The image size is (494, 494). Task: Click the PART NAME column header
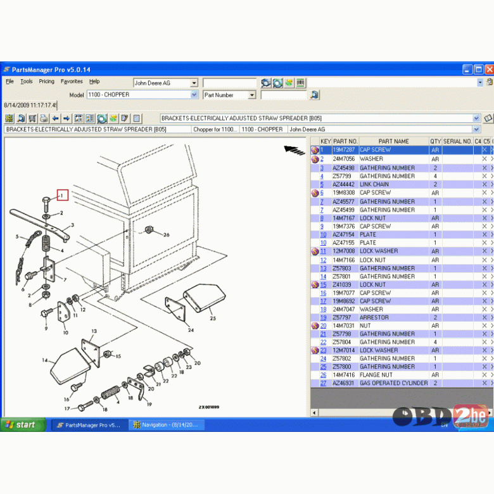pyautogui.click(x=394, y=141)
